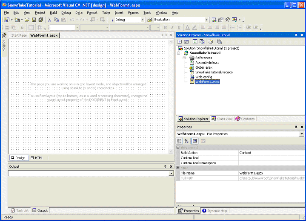The image size is (306, 221).
Task: Click the Underline formatting icon
Action: coord(179,28)
